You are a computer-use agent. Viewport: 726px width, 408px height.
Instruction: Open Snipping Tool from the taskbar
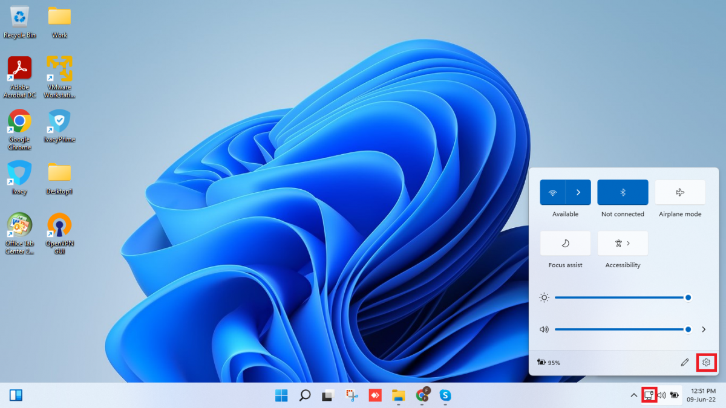pos(352,395)
